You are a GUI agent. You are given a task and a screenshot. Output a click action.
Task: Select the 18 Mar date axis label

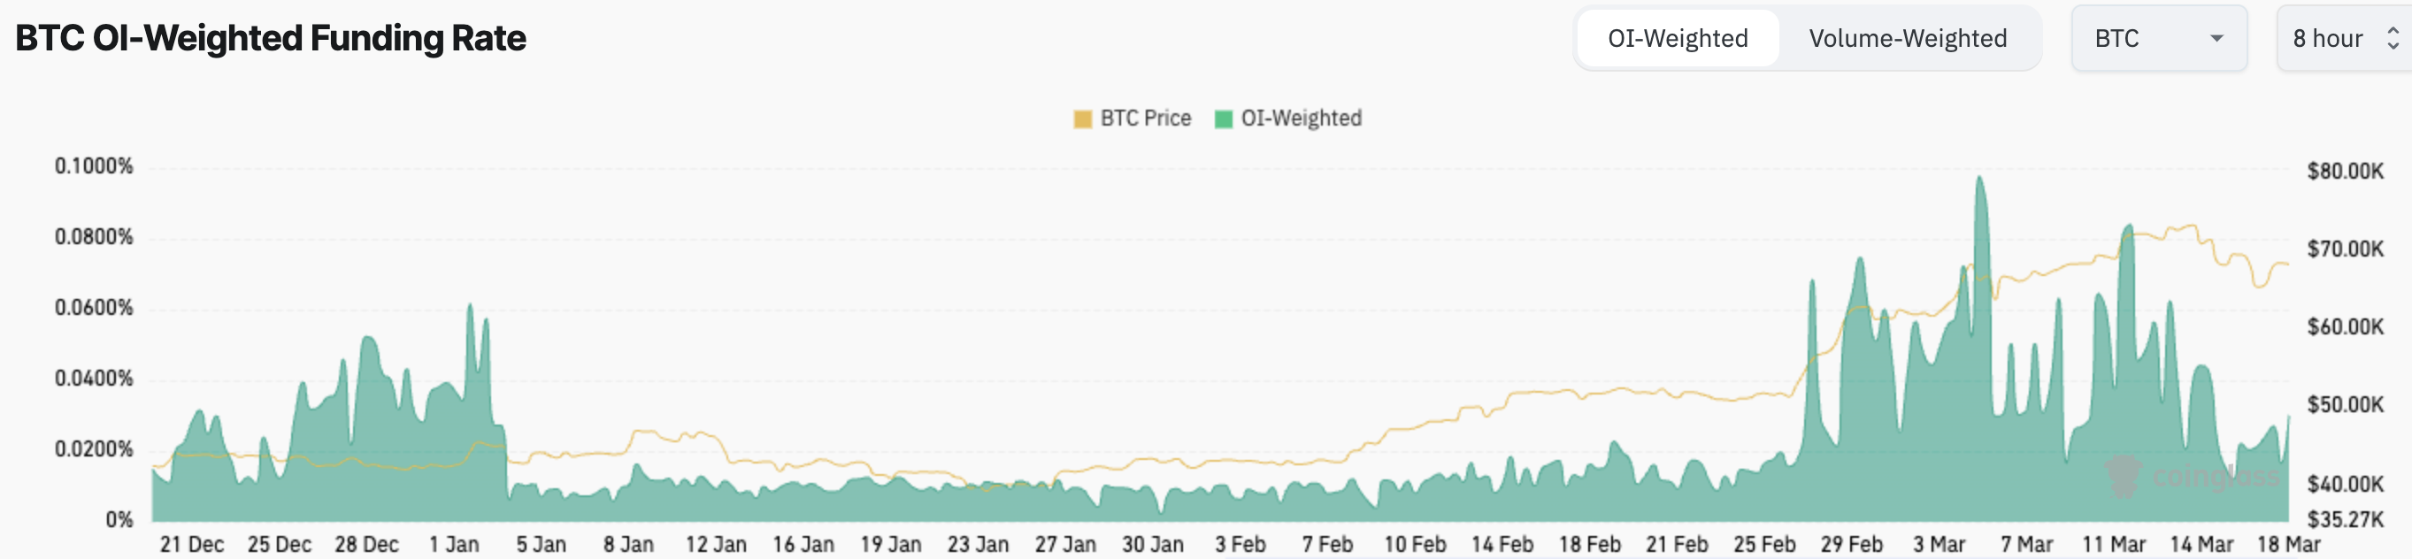(x=2288, y=544)
